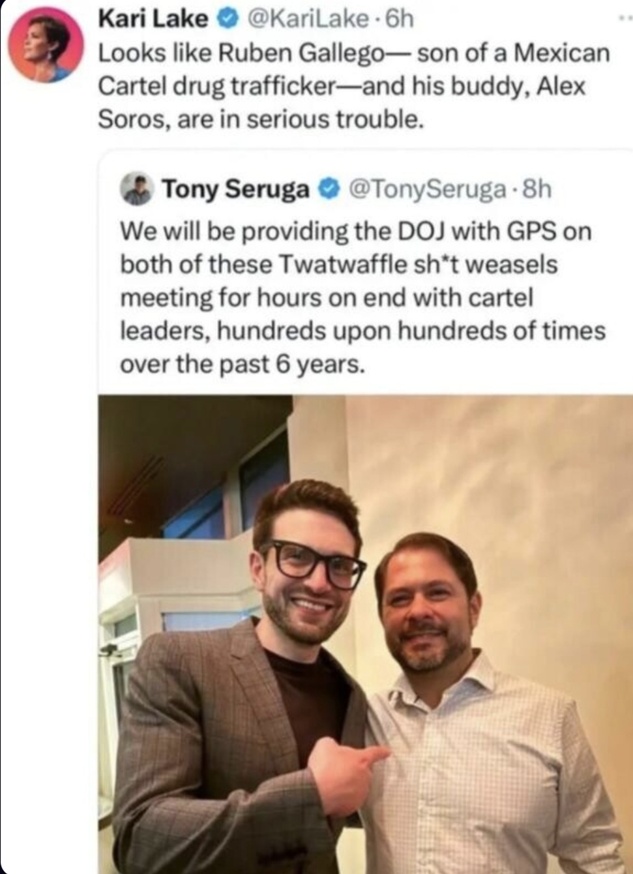Click Tony Seruga's small profile avatar
This screenshot has height=874, width=633.
(x=137, y=188)
